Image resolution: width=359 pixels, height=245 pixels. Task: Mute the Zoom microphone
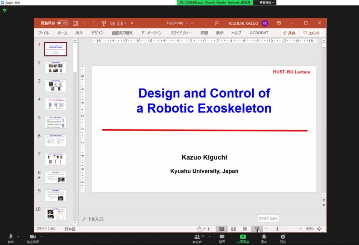tap(11, 239)
